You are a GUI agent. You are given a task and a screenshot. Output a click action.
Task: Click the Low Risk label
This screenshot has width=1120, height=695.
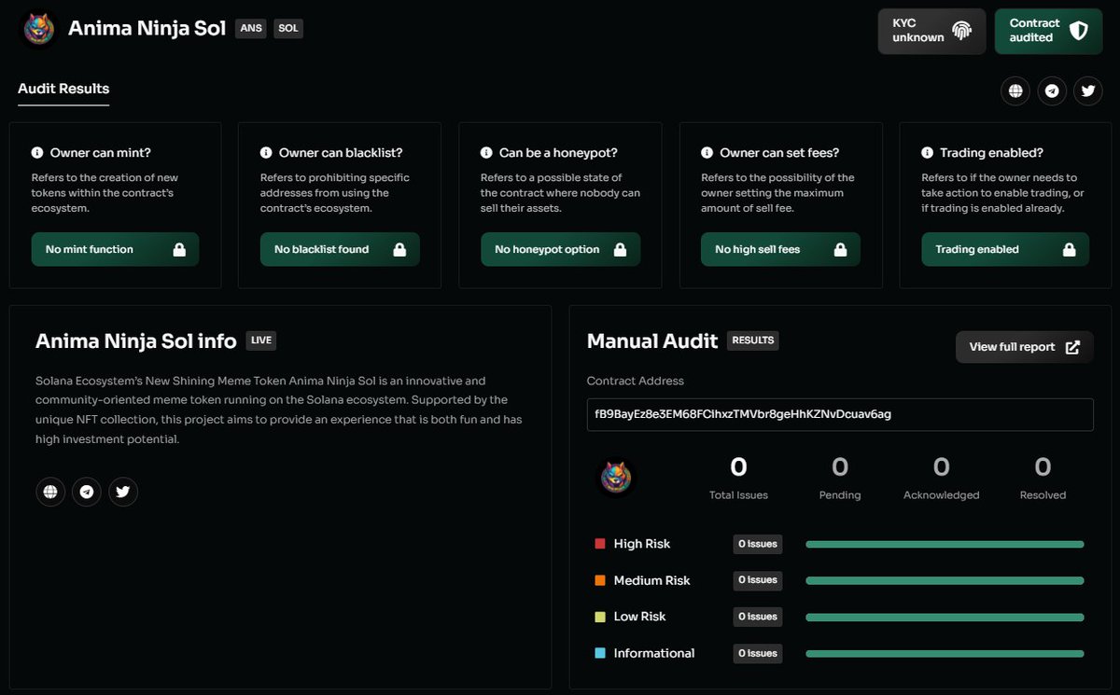tap(640, 617)
